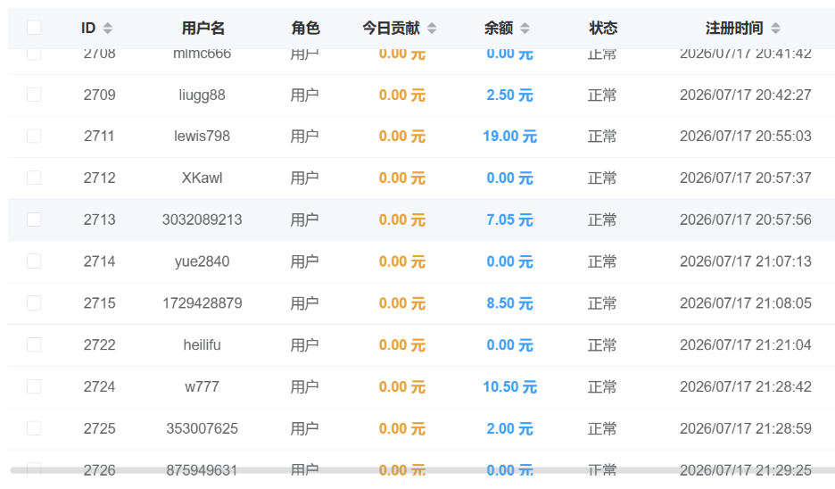Viewport: 835px width, 489px height.
Task: Check the row for user w777
Action: pos(34,386)
